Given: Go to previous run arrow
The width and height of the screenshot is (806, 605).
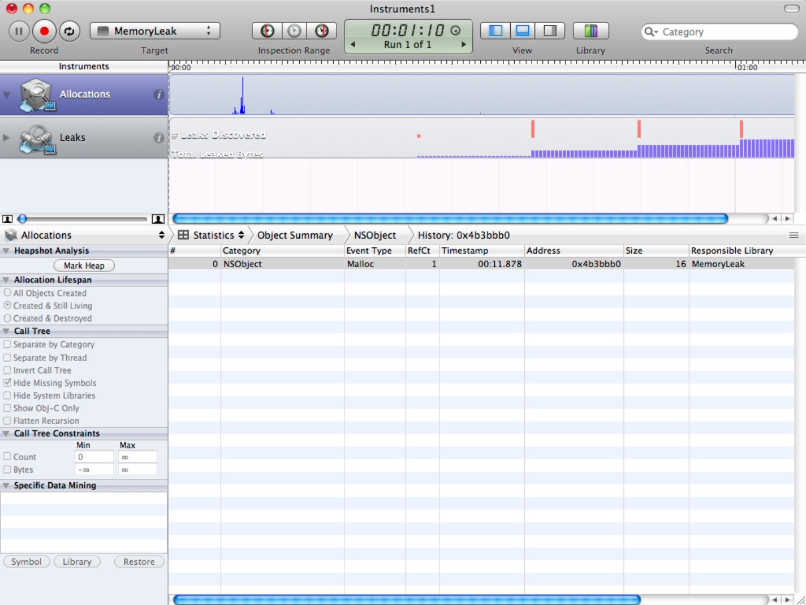Looking at the screenshot, I should [x=353, y=44].
